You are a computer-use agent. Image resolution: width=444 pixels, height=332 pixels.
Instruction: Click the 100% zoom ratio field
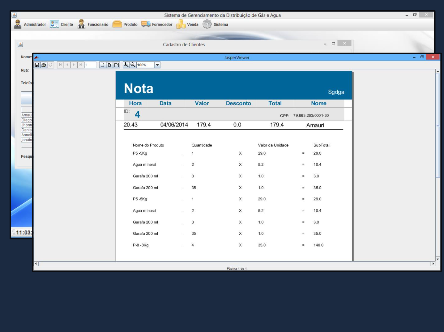click(145, 65)
